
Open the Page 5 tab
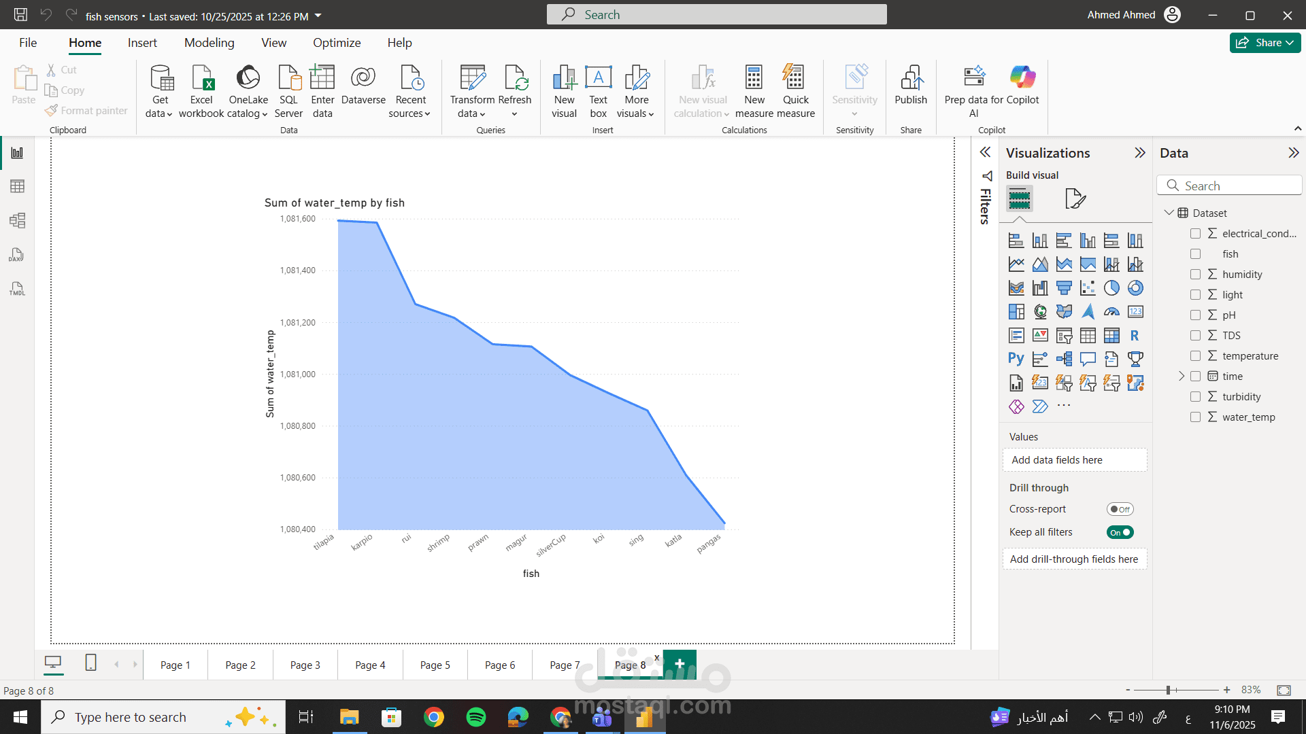[x=435, y=665]
